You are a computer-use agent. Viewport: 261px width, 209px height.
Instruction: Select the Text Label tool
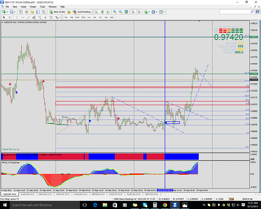[x=51, y=17]
